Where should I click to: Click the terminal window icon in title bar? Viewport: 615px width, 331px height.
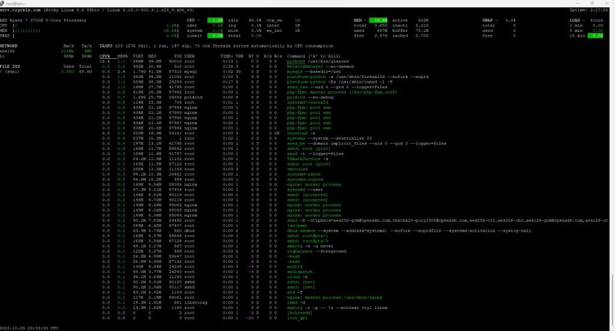[x=4, y=4]
